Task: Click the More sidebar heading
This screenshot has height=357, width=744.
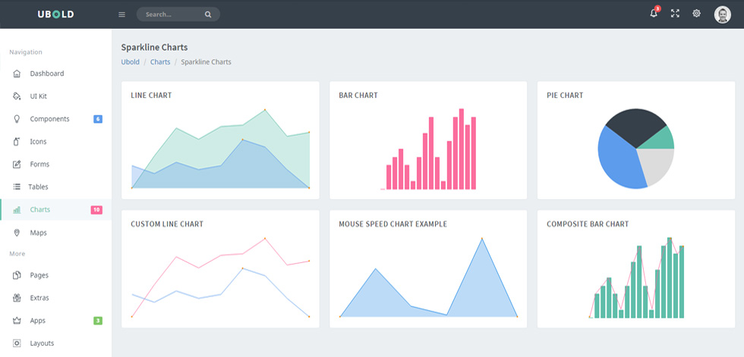Action: [17, 254]
